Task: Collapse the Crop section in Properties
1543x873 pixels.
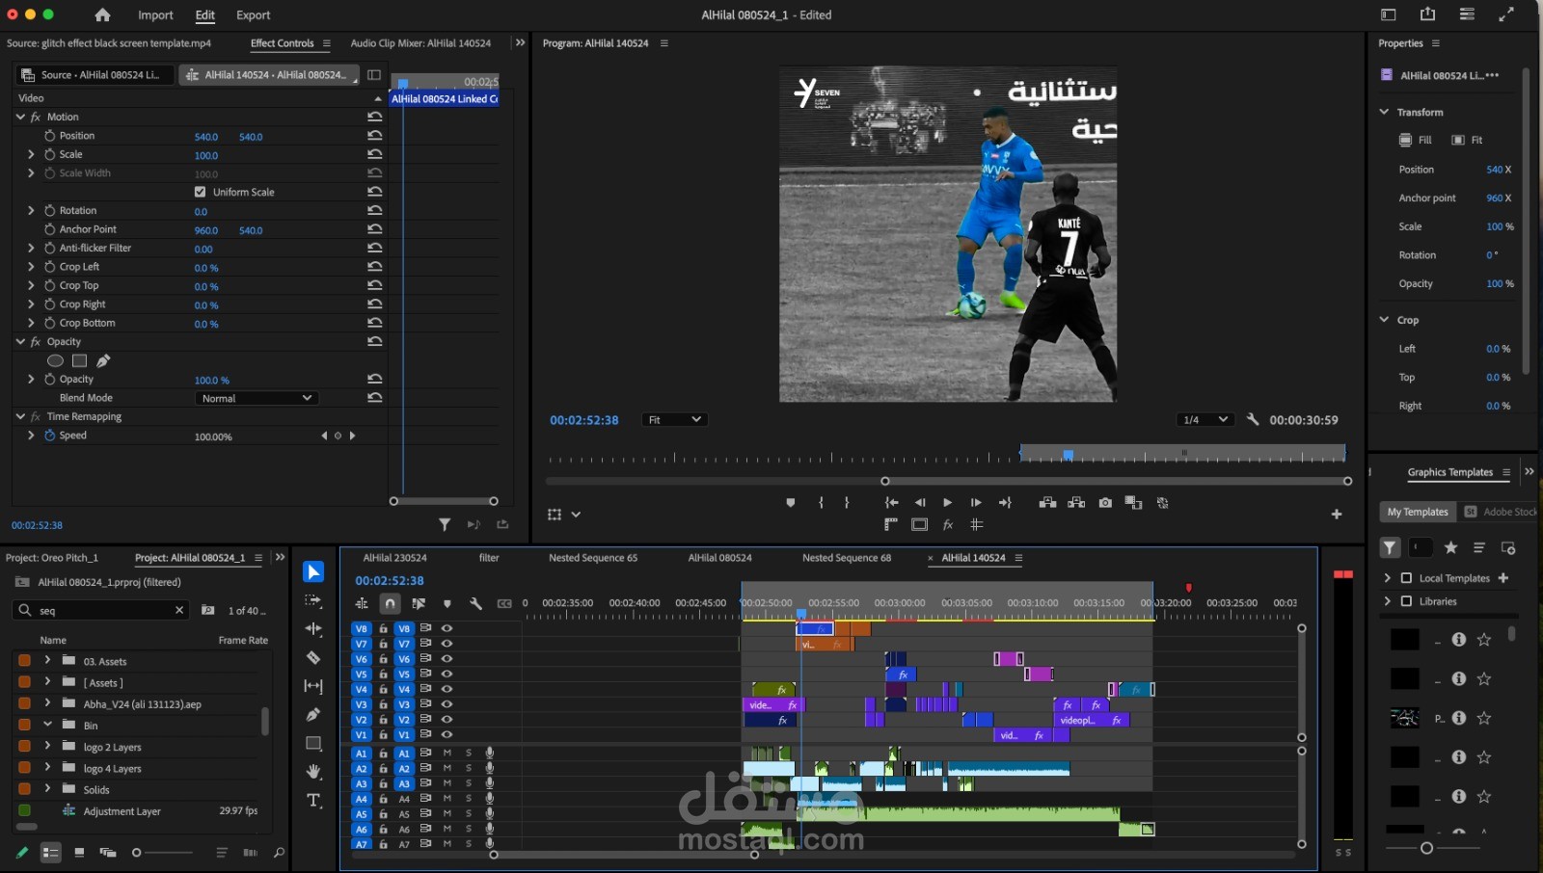Action: click(x=1384, y=320)
